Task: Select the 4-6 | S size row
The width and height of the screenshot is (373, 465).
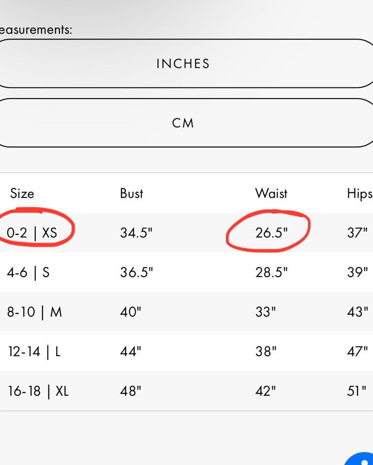Action: click(x=186, y=272)
